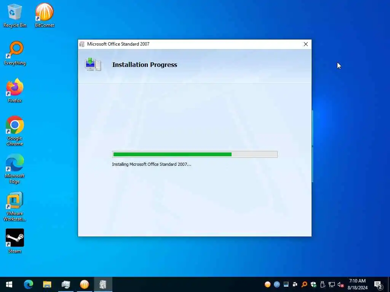The width and height of the screenshot is (390, 292).
Task: Click the installer title bar icon
Action: tap(82, 44)
